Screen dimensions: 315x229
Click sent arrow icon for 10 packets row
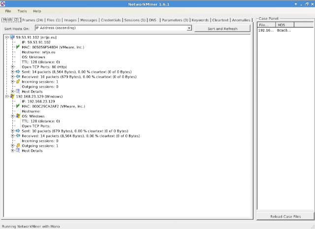click(18, 131)
